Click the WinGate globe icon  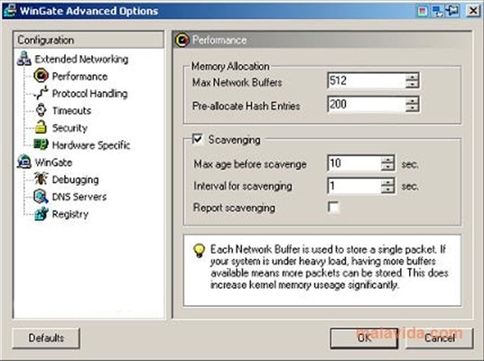24,162
